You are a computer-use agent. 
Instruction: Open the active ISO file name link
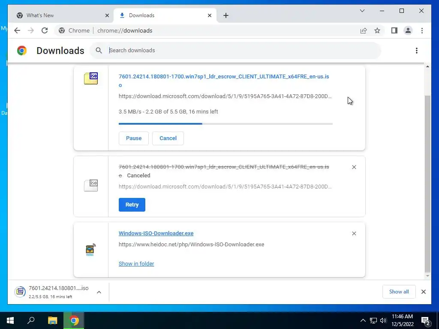[x=224, y=81]
